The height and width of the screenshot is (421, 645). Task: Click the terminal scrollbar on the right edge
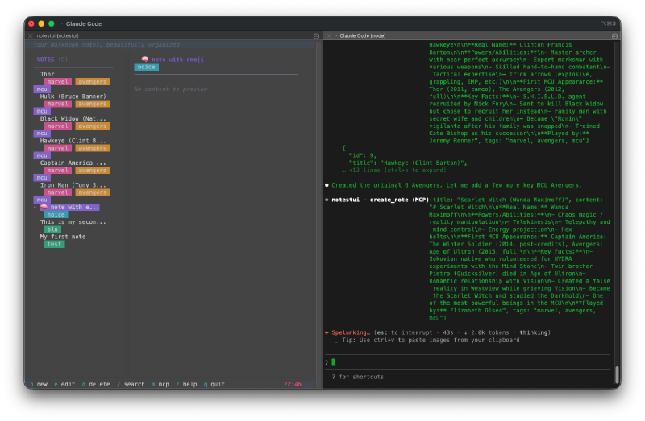tap(617, 374)
